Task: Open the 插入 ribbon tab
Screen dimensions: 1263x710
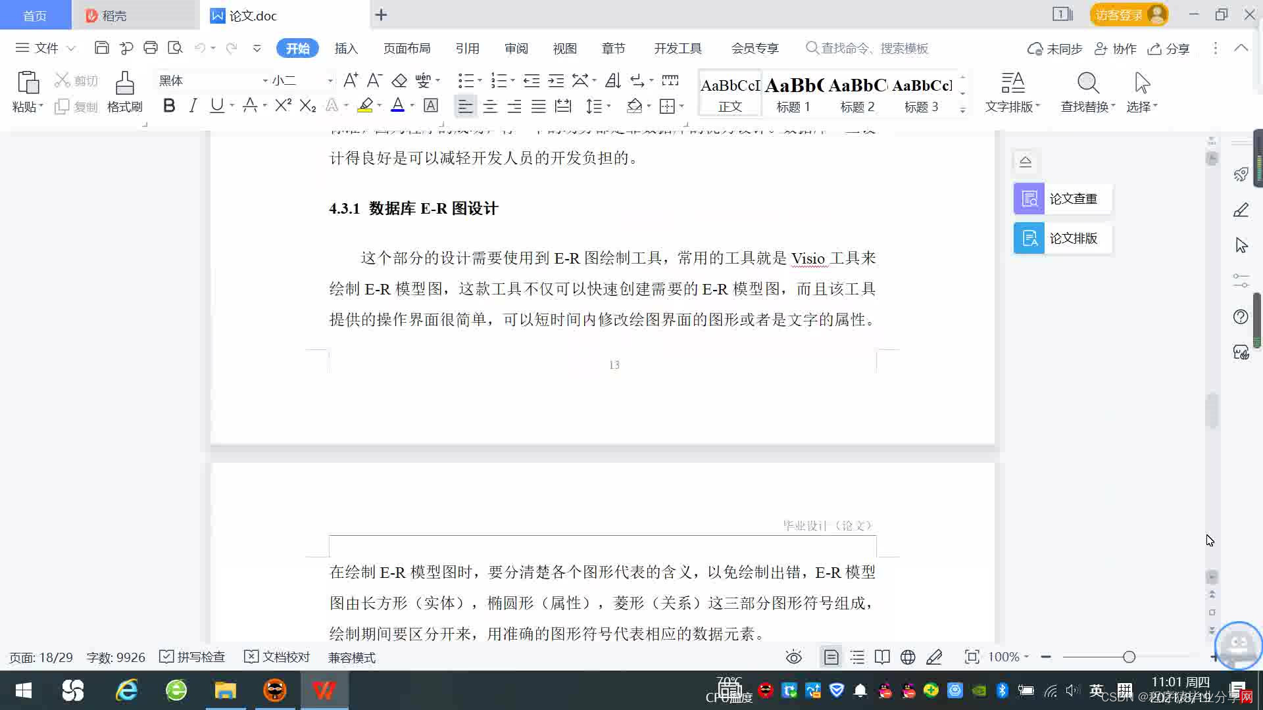Action: coord(346,48)
